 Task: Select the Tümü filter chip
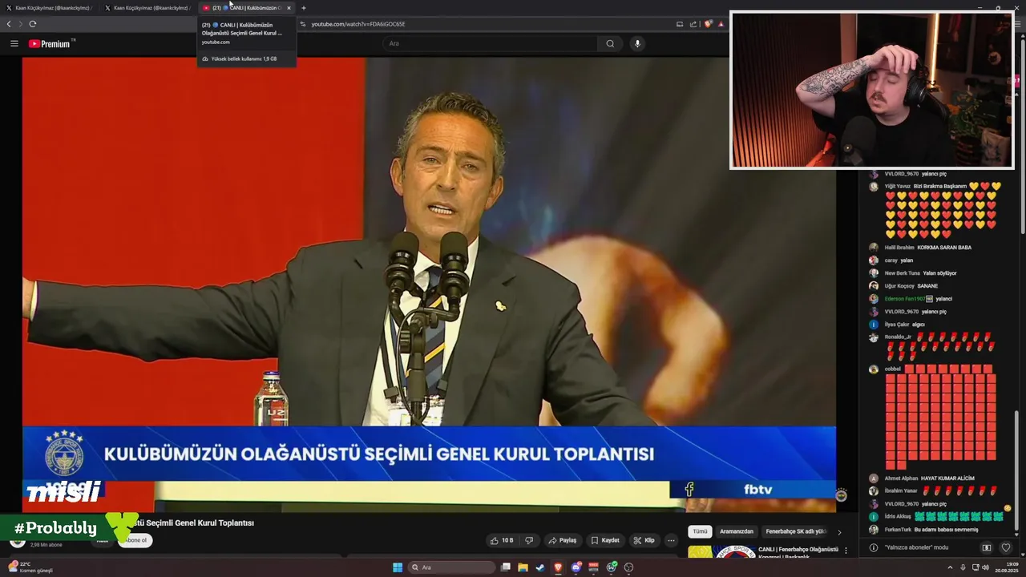click(700, 531)
